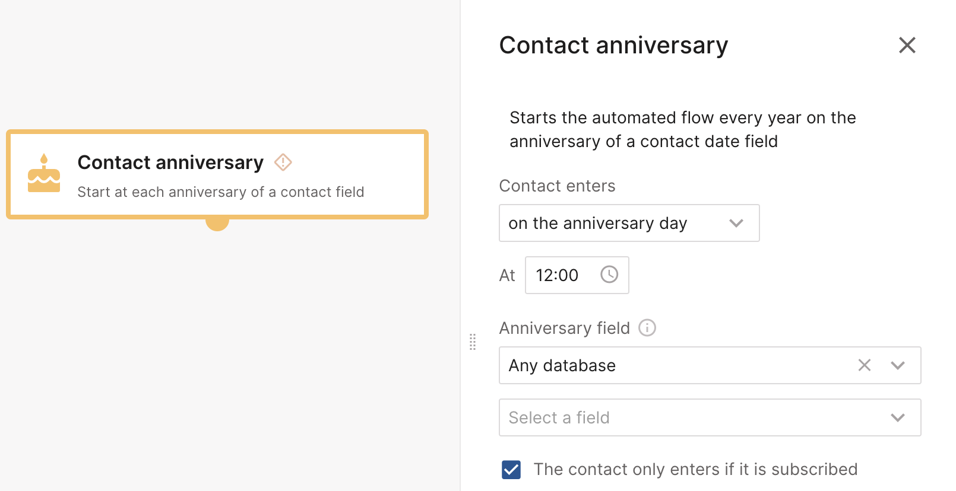Click the node subtitle about contact field
Screen dimensions: 956x491
[x=220, y=192]
